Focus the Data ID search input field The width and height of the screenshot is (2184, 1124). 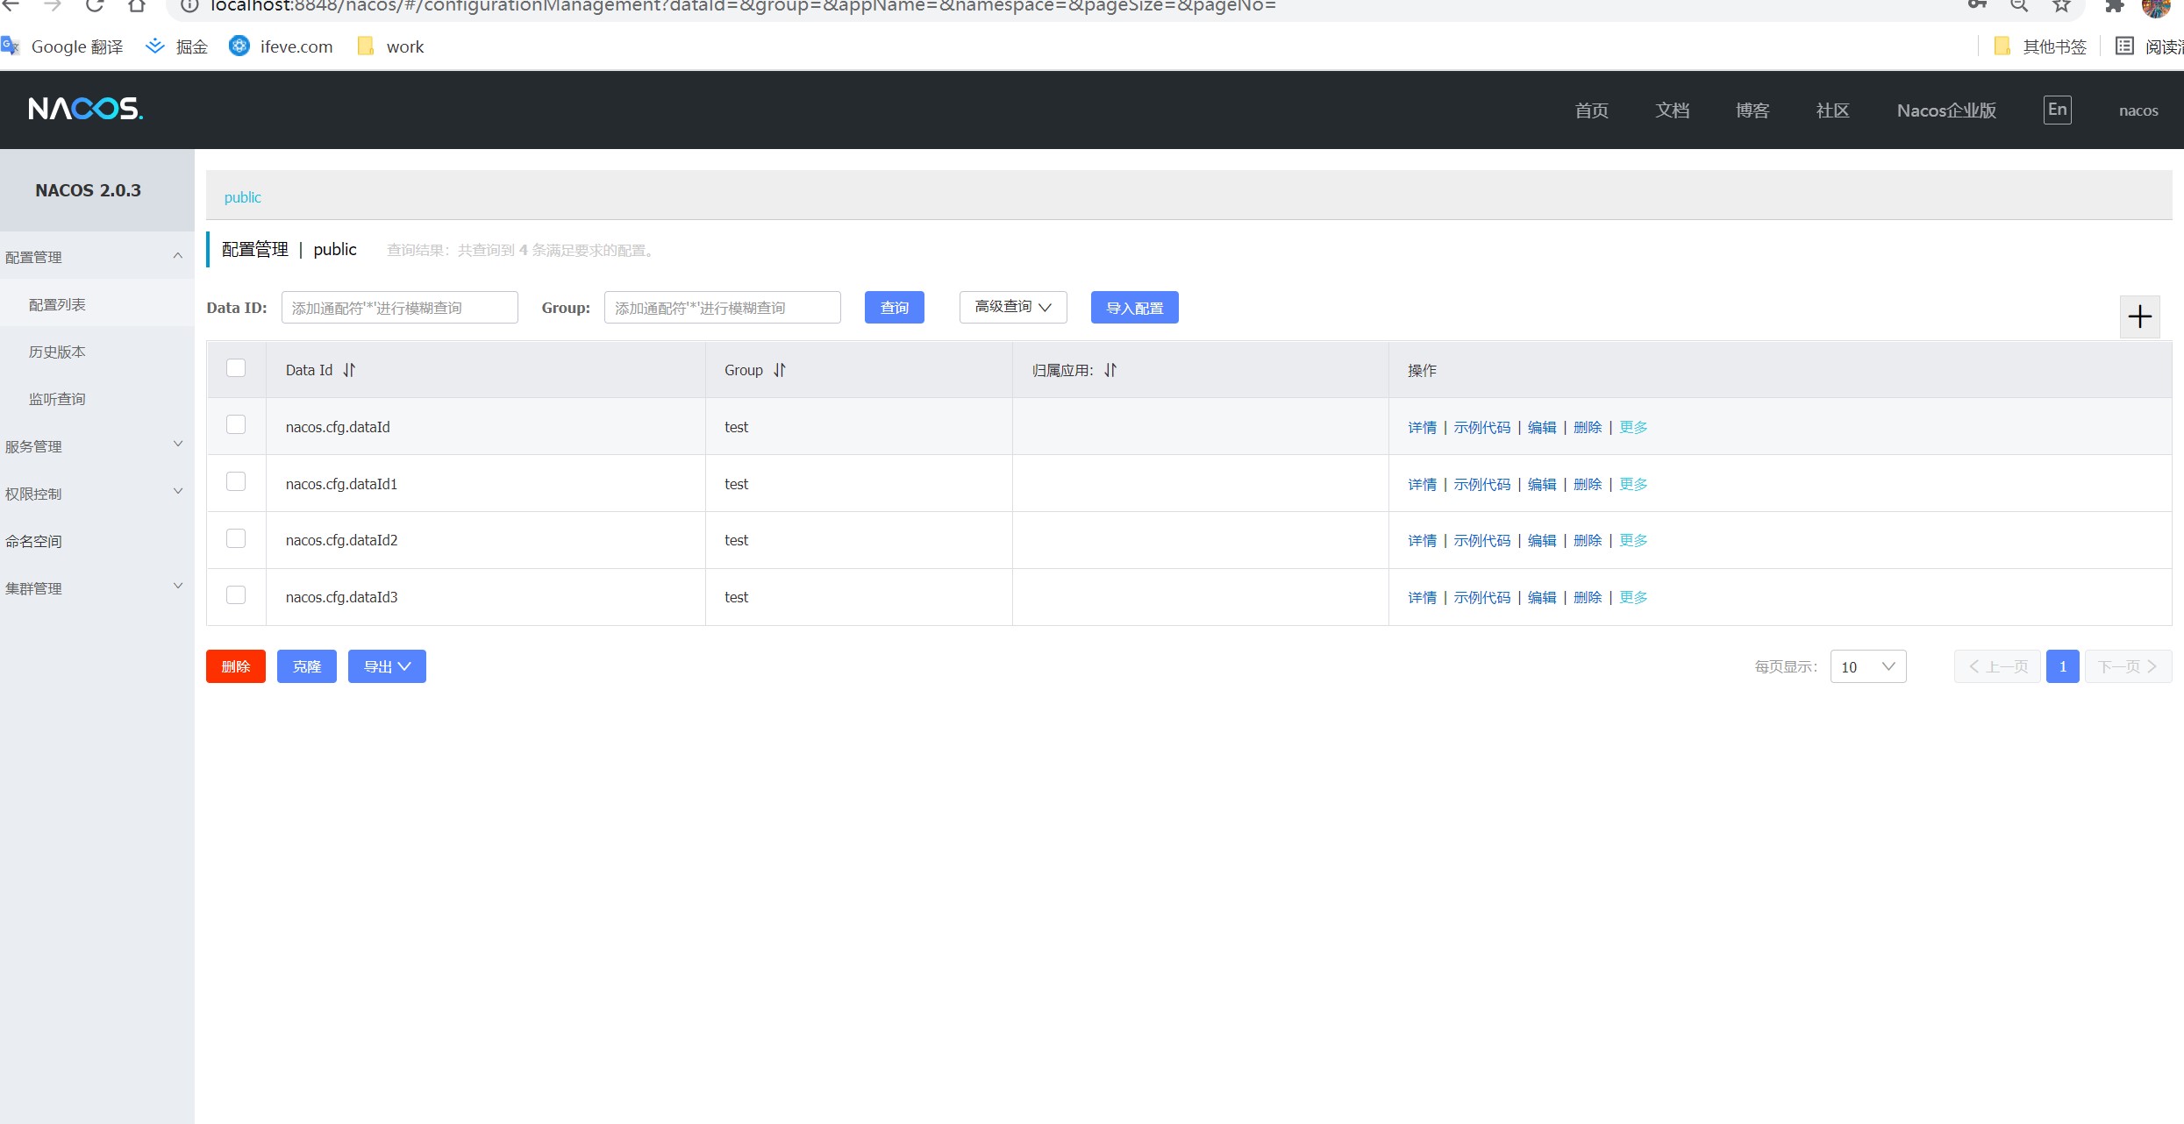coord(399,308)
